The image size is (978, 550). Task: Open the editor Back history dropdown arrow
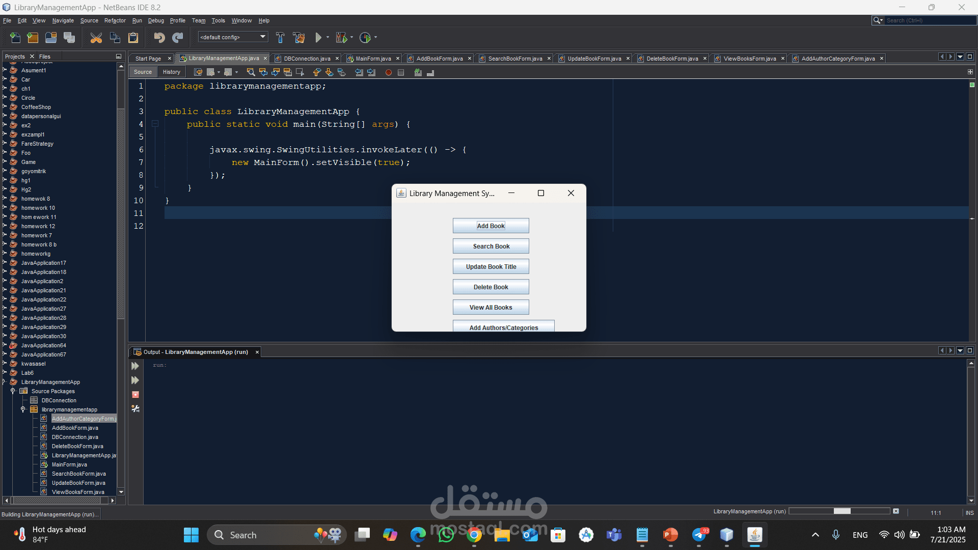pos(219,72)
